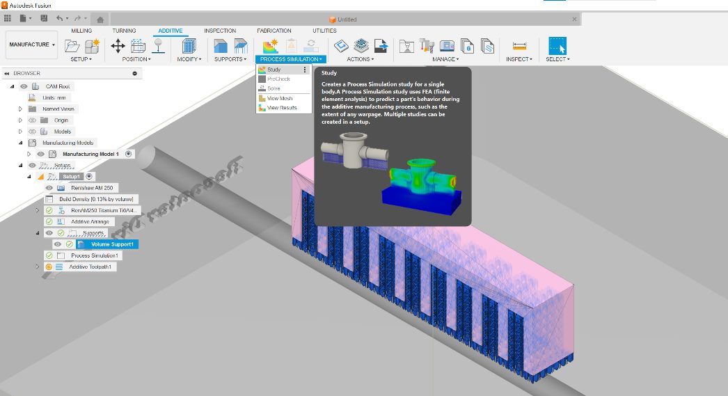
Task: Click the Inspect measure ruler icon
Action: (x=519, y=46)
